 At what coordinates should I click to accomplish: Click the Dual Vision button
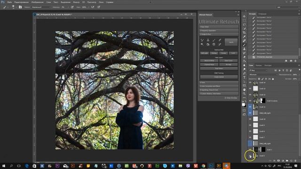219,69
